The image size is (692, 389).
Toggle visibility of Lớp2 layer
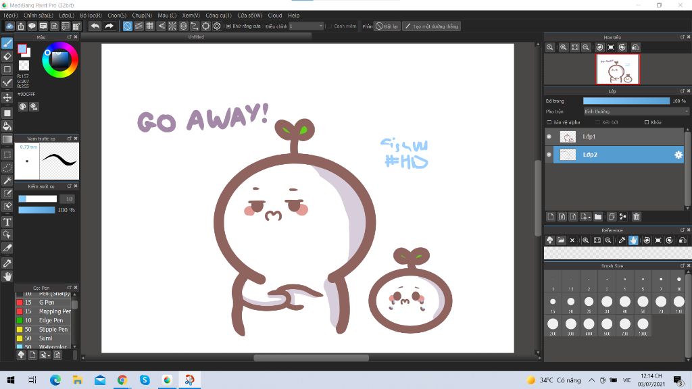pyautogui.click(x=549, y=155)
